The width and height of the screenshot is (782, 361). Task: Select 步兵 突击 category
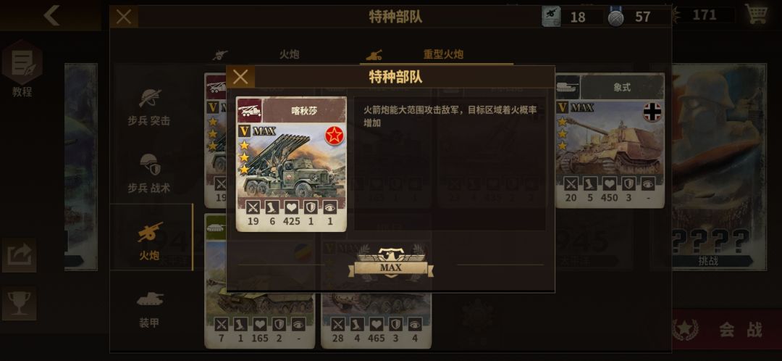pyautogui.click(x=149, y=107)
